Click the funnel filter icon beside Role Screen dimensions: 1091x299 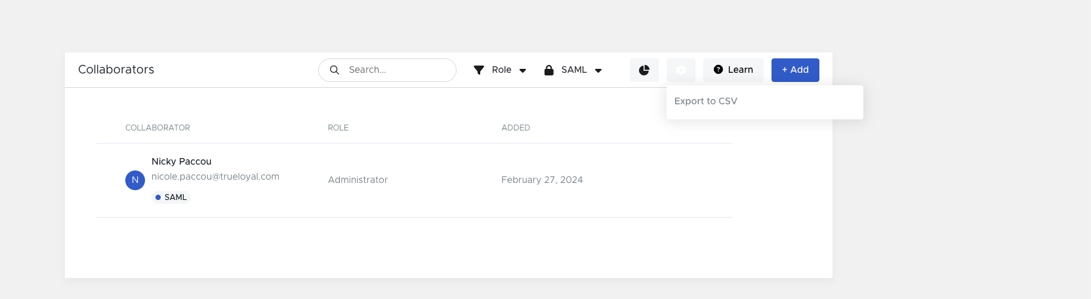[x=479, y=70]
